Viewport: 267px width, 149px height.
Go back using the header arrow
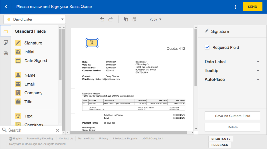[x=6, y=7]
